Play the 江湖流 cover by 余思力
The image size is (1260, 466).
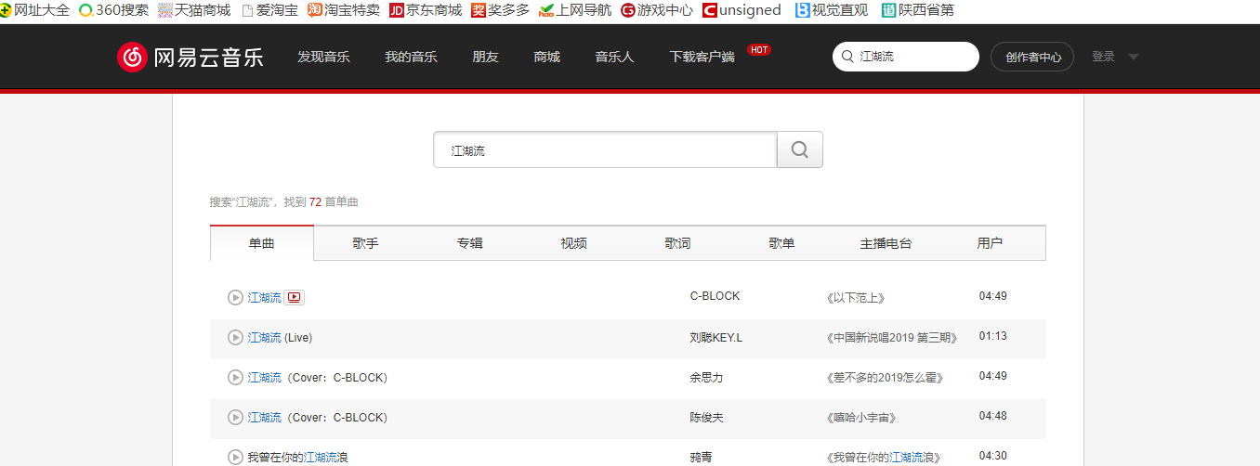(235, 377)
